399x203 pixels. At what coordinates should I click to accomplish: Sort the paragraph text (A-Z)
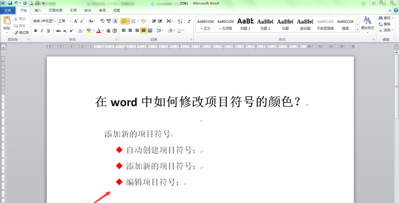tap(180, 21)
